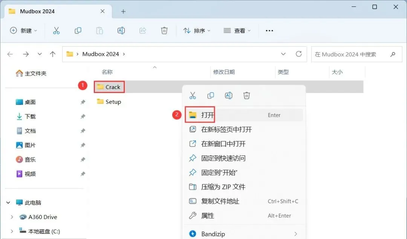This screenshot has height=239, width=407.
Task: Open 主文件夹 (Home) in sidebar
Action: [31, 73]
